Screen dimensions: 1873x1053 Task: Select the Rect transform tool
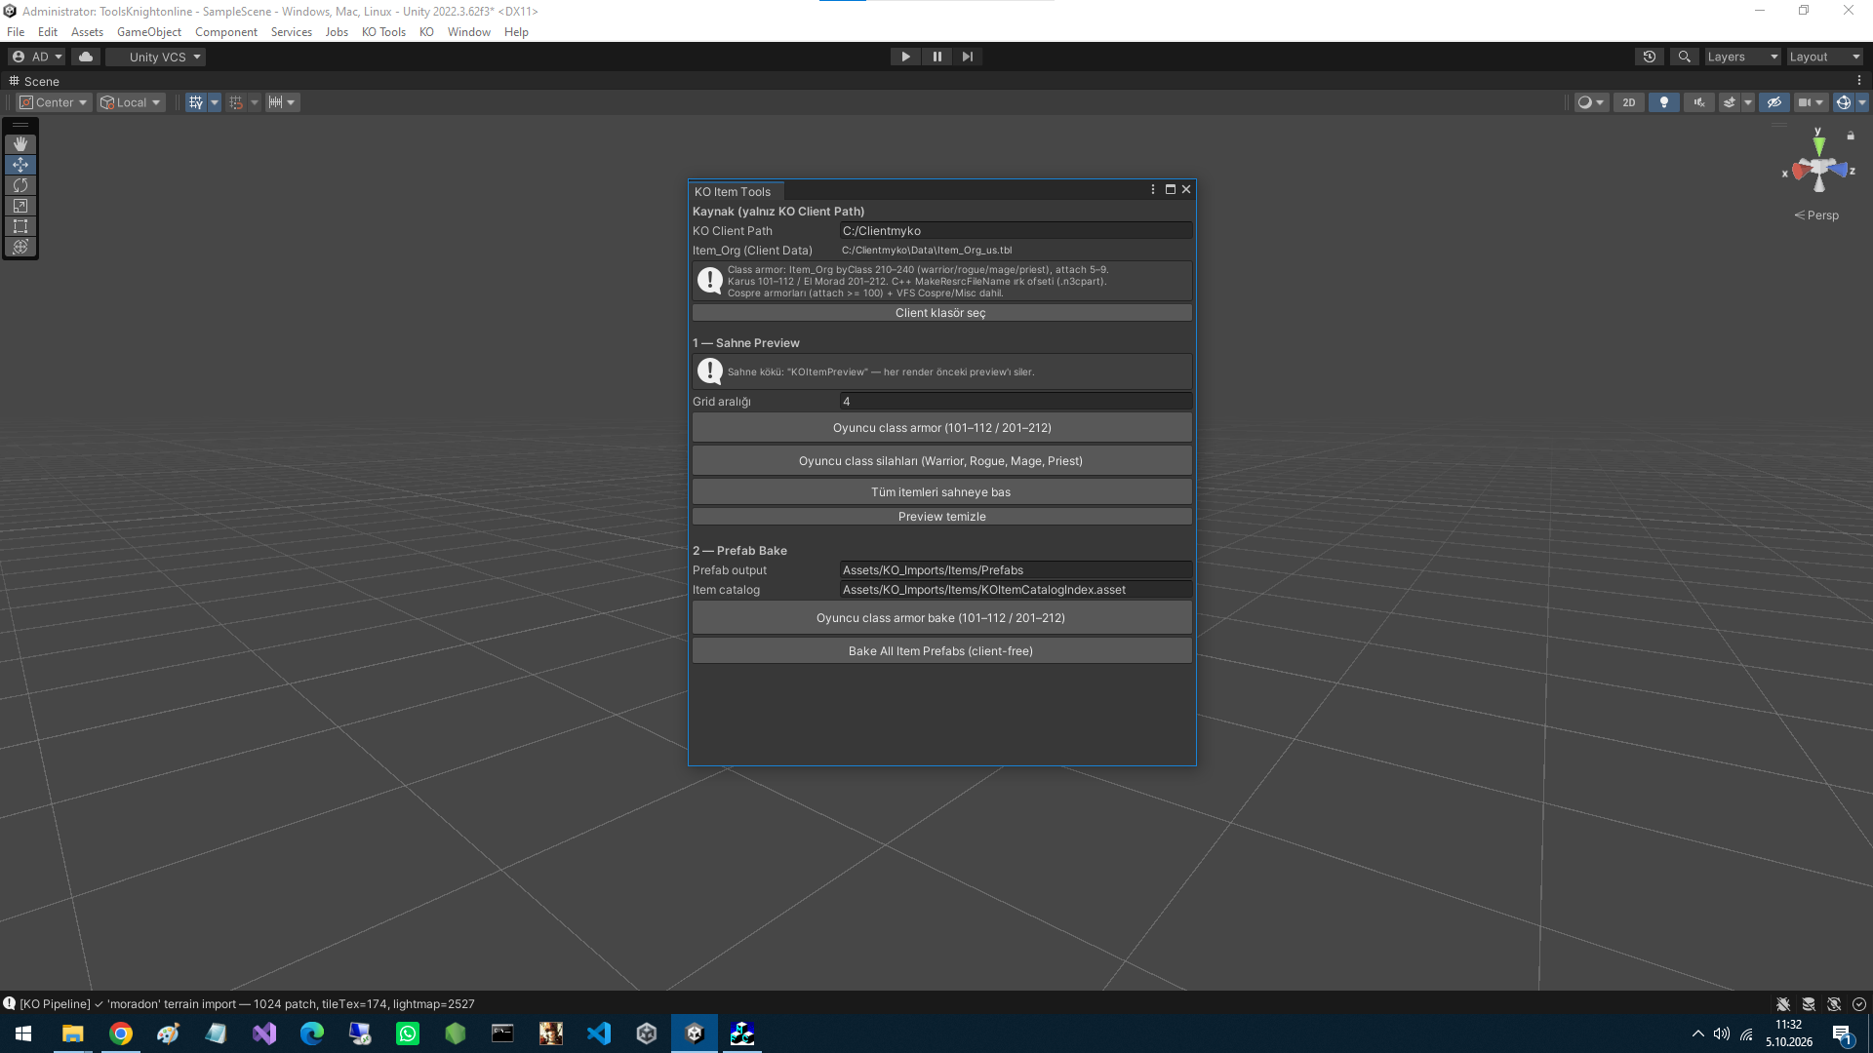[x=20, y=226]
